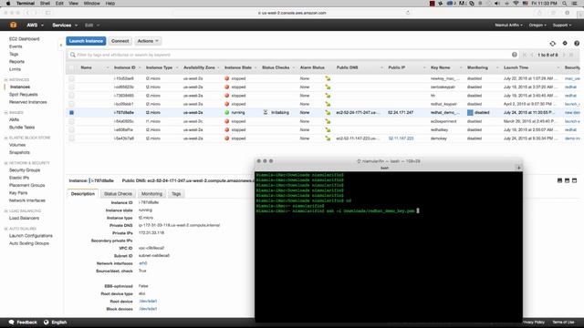This screenshot has height=328, width=584.
Task: Click the search magnifier in filter bar
Action: point(72,55)
